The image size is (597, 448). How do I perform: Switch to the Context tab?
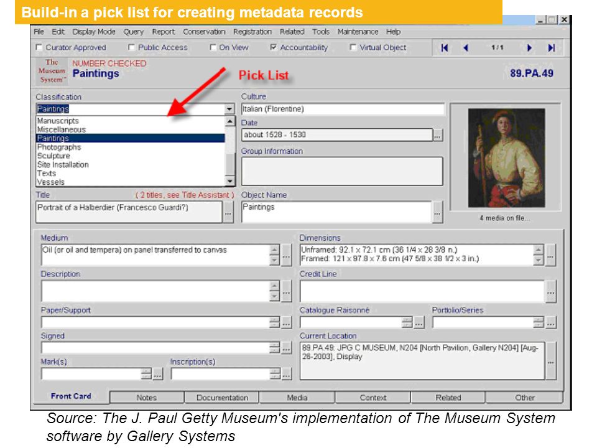tap(373, 398)
